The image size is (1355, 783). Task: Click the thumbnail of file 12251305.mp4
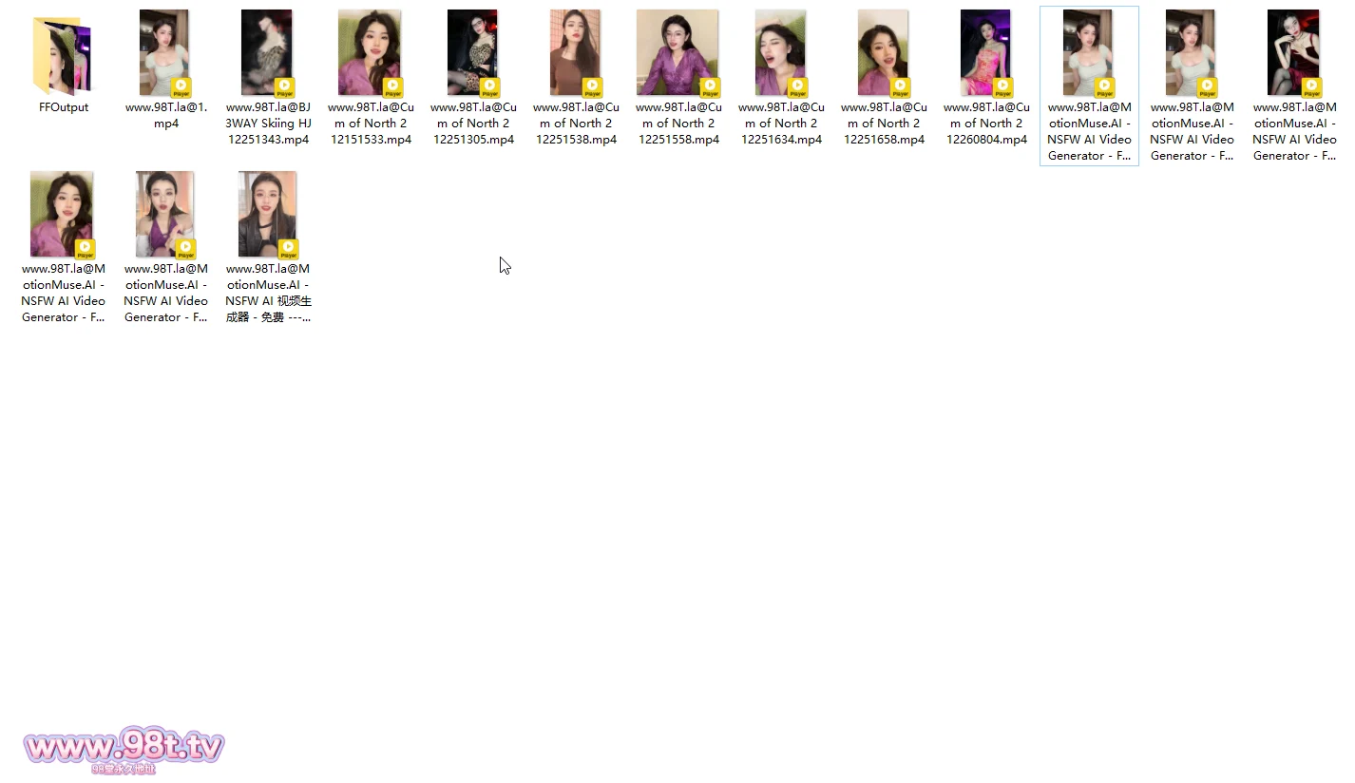(x=472, y=52)
